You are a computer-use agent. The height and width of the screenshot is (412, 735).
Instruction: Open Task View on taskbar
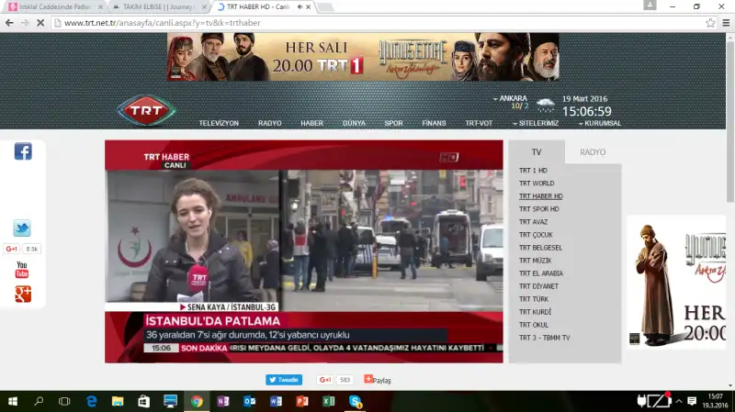(x=64, y=401)
